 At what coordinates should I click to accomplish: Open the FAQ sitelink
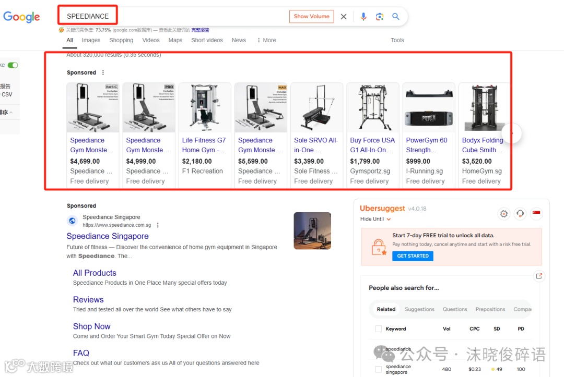(x=81, y=353)
